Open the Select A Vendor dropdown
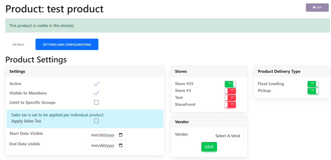 coord(228,136)
